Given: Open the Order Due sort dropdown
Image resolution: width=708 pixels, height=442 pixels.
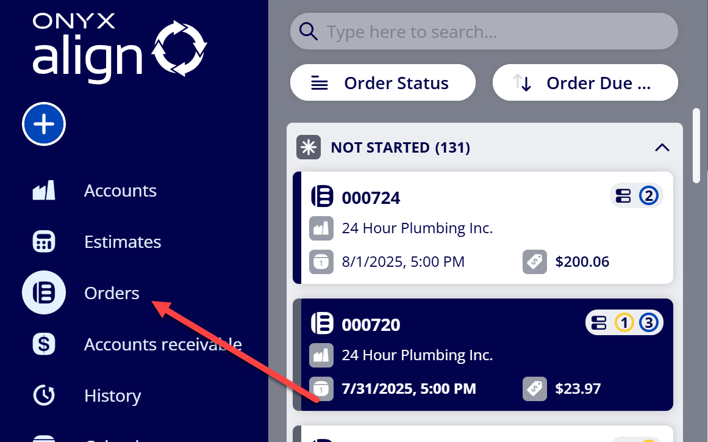Looking at the screenshot, I should point(585,82).
